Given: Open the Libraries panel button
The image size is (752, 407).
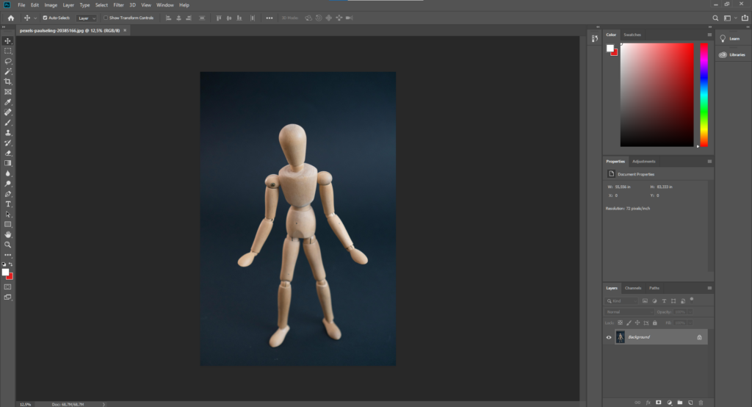Looking at the screenshot, I should tap(732, 54).
